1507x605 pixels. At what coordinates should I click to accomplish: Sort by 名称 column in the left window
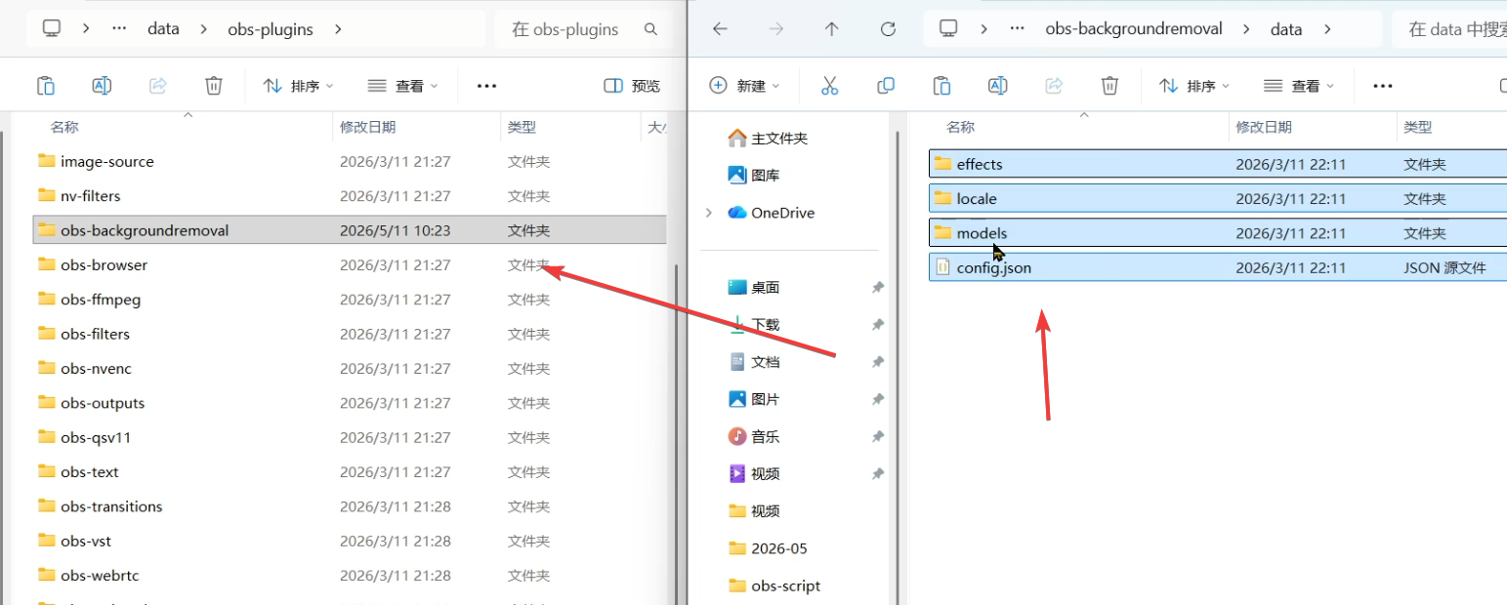pyautogui.click(x=64, y=127)
